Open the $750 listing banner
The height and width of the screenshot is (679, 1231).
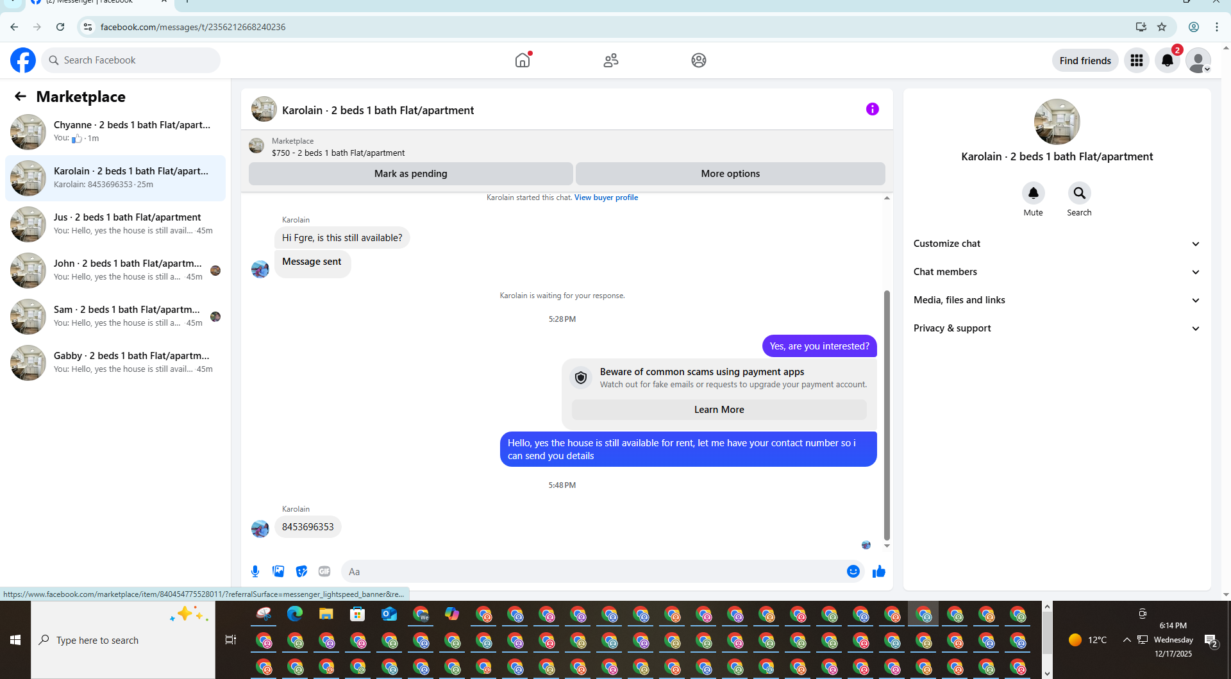[x=567, y=147]
